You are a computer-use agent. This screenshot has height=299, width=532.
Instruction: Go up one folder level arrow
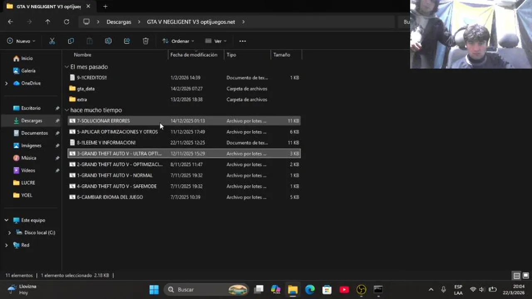48,22
